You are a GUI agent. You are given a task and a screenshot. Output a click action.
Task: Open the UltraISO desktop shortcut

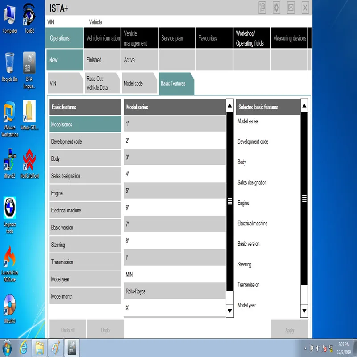[9, 309]
